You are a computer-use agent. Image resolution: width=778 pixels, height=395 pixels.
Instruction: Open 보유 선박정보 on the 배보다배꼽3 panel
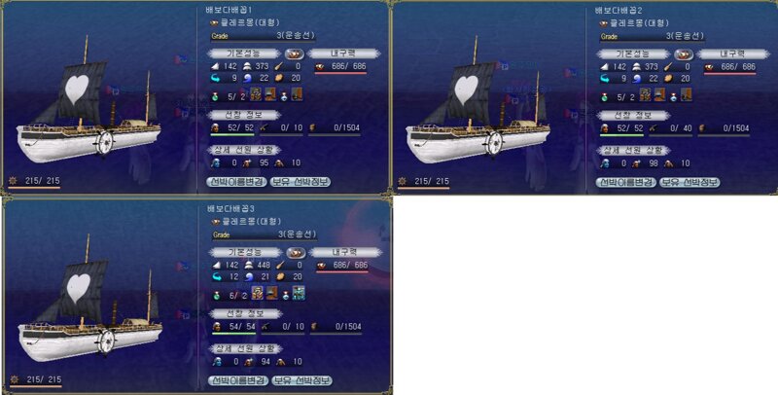pyautogui.click(x=301, y=380)
